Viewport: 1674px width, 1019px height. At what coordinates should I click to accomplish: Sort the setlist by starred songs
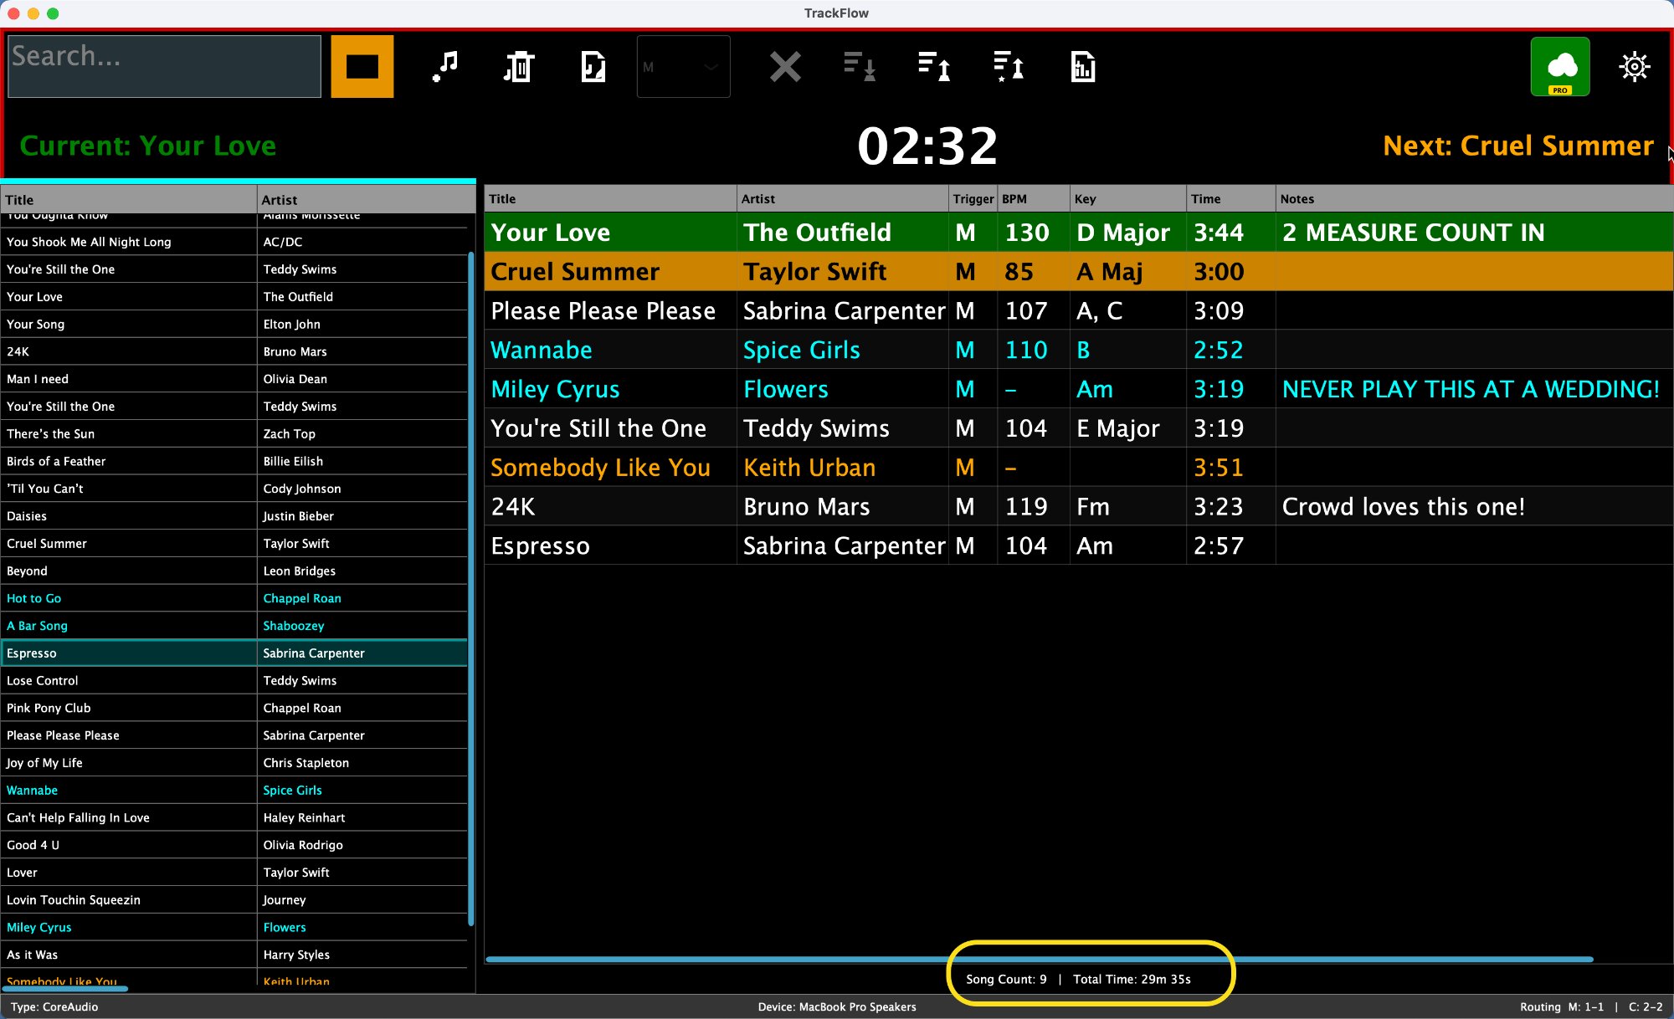click(x=1007, y=66)
